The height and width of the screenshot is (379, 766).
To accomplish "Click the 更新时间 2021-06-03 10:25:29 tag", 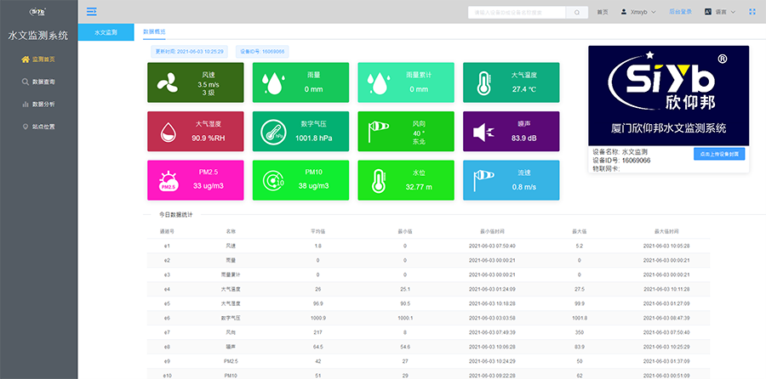I will pyautogui.click(x=190, y=51).
